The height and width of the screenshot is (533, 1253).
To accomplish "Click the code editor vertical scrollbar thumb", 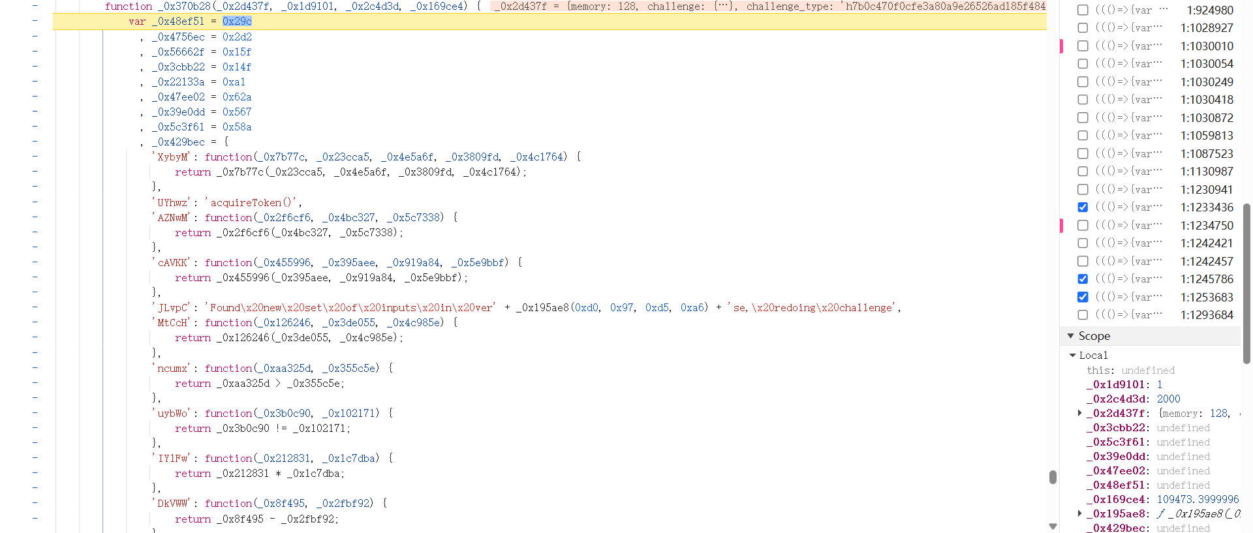I will (x=1052, y=477).
